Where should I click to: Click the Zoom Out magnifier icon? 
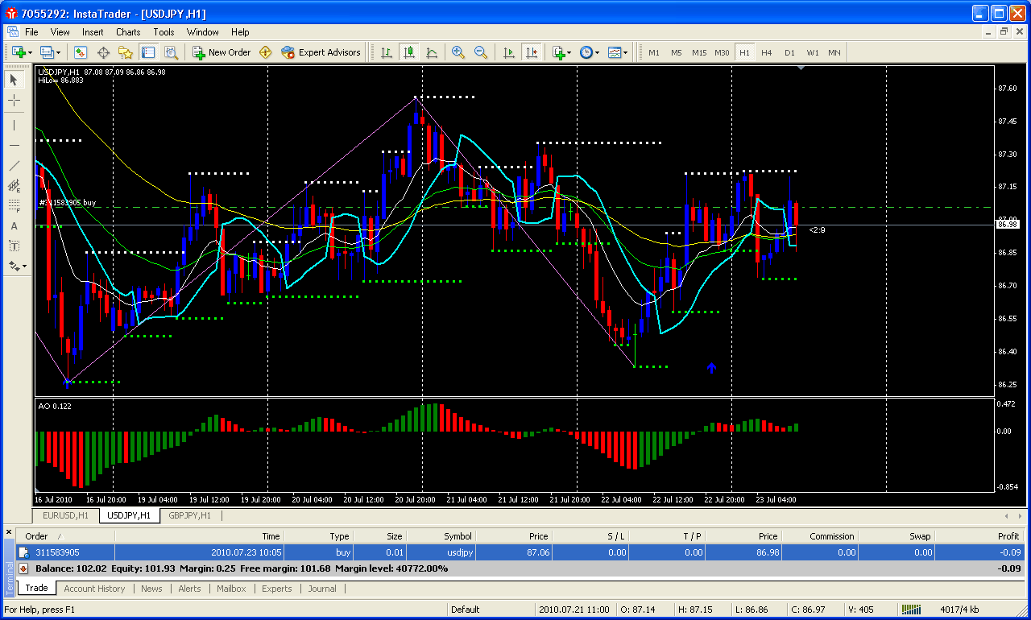(x=481, y=52)
